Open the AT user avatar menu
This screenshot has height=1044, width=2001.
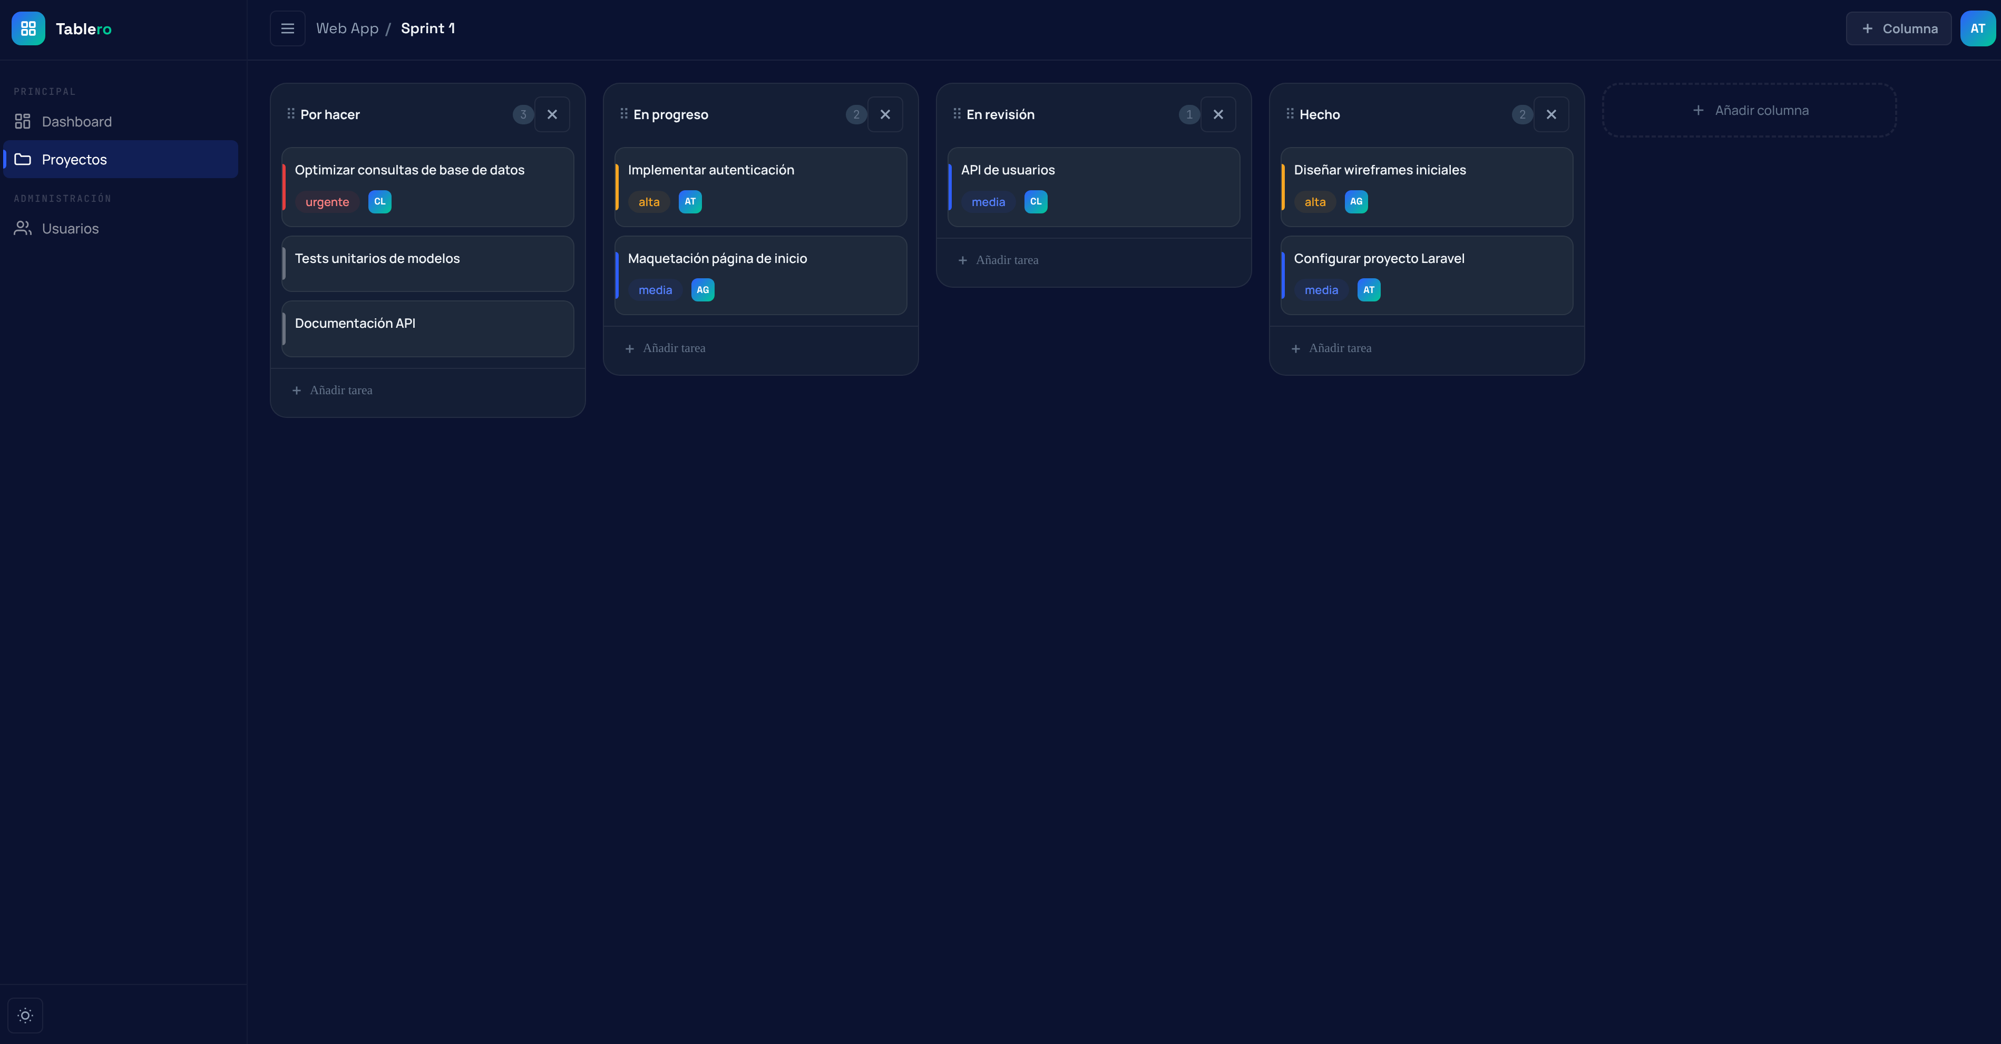tap(1978, 29)
